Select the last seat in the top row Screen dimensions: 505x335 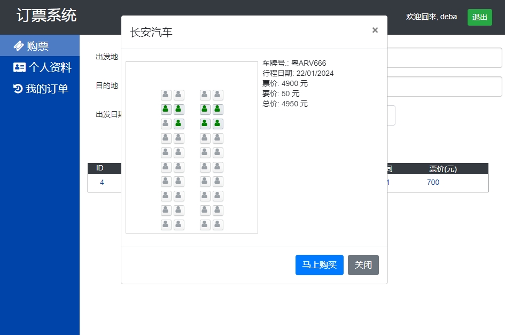point(218,95)
